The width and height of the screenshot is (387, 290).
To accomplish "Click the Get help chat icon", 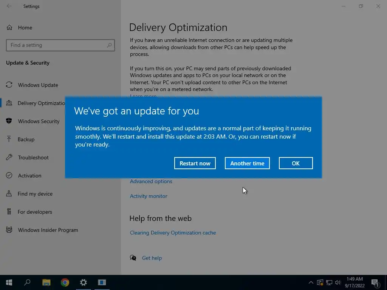I will coord(133,258).
